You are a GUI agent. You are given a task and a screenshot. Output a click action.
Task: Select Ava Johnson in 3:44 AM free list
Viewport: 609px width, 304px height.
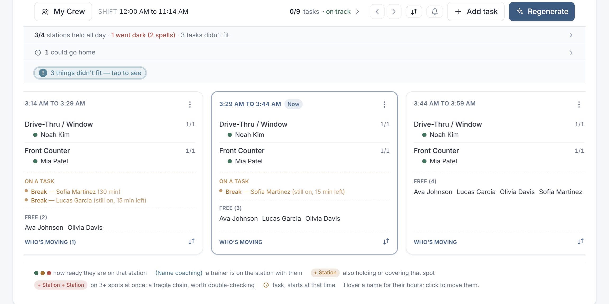(433, 192)
